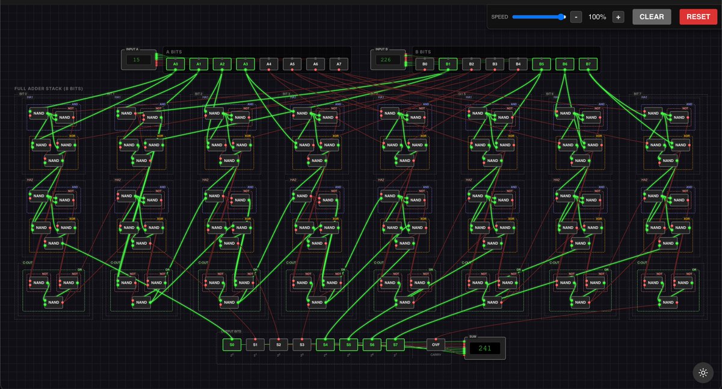Disable input bit B5
The width and height of the screenshot is (722, 389).
[x=541, y=64]
